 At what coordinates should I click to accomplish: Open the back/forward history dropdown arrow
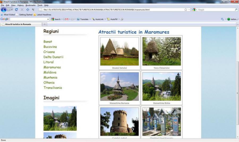click(12, 10)
